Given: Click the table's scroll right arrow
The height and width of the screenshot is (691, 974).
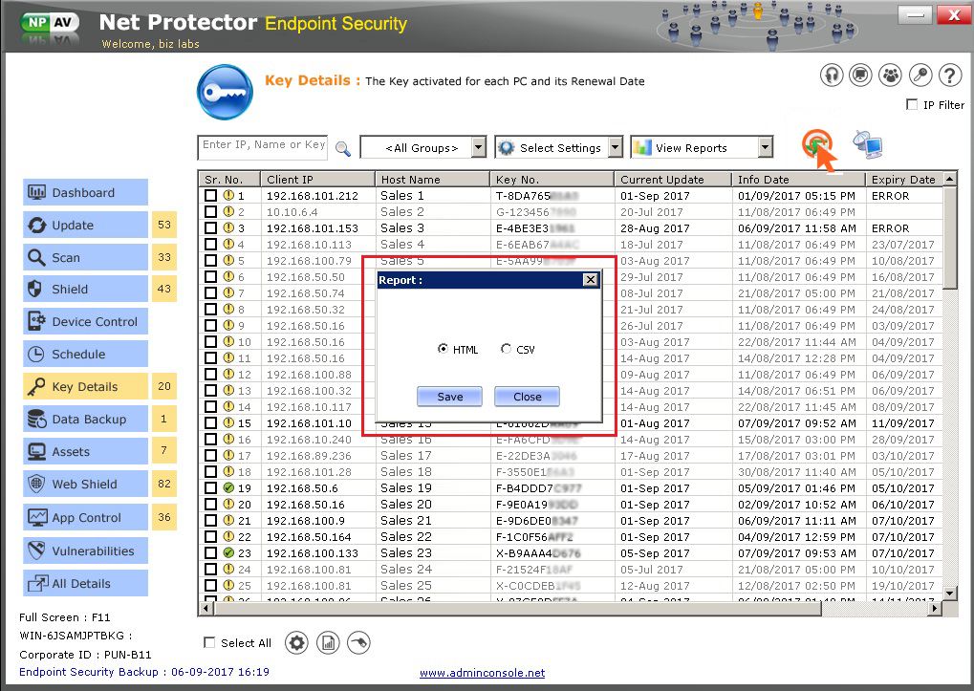Looking at the screenshot, I should point(936,609).
